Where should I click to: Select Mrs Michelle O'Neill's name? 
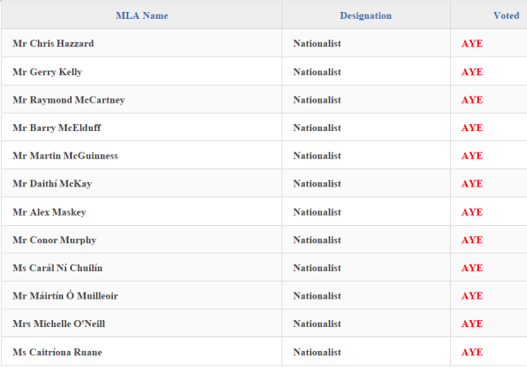[x=59, y=324]
